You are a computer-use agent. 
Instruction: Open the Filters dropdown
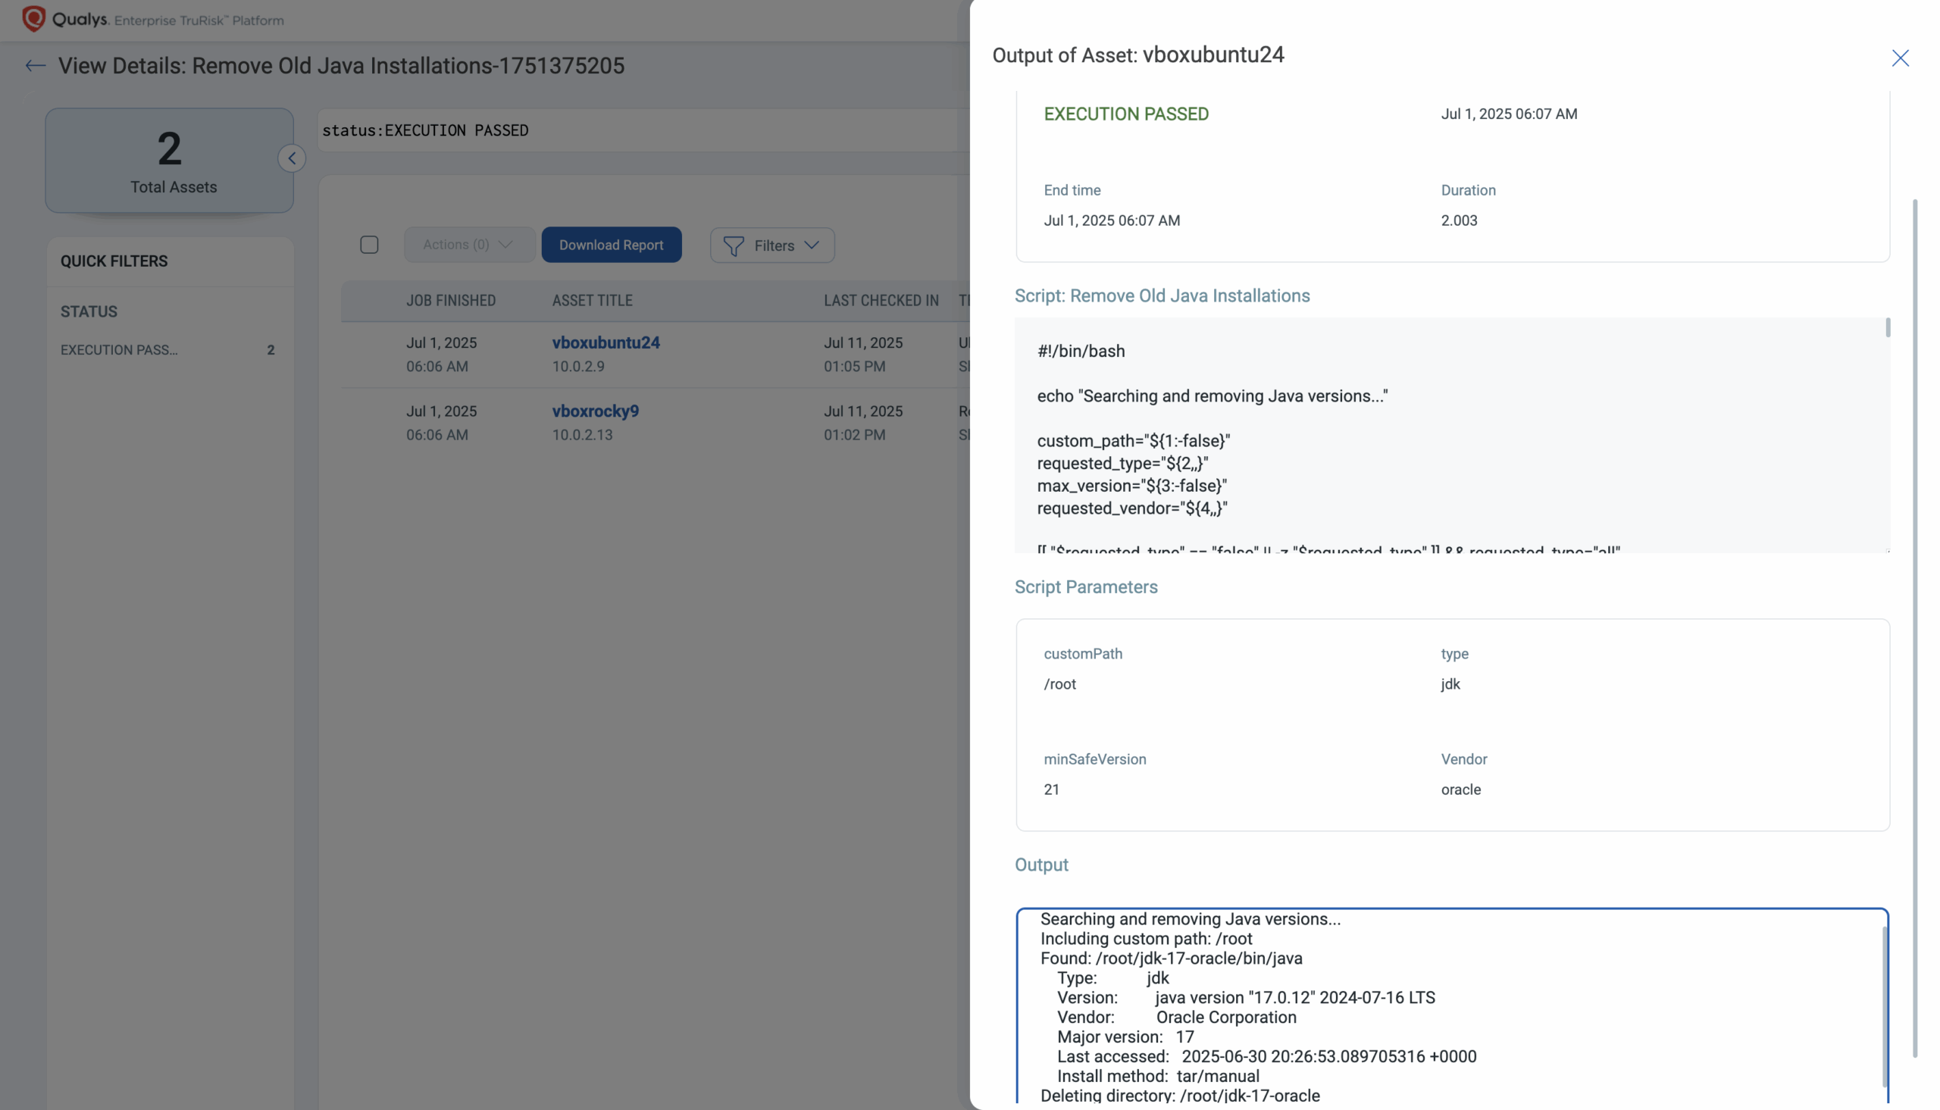pos(772,245)
